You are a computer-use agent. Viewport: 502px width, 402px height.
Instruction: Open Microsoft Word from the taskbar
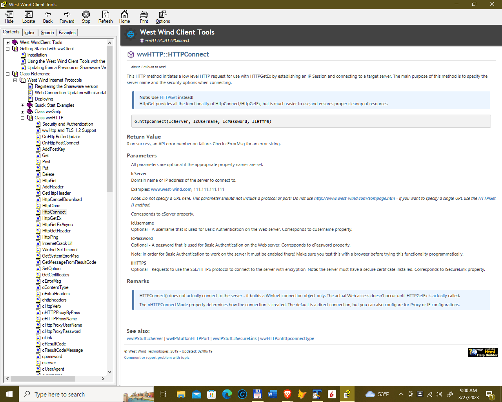coord(272,394)
